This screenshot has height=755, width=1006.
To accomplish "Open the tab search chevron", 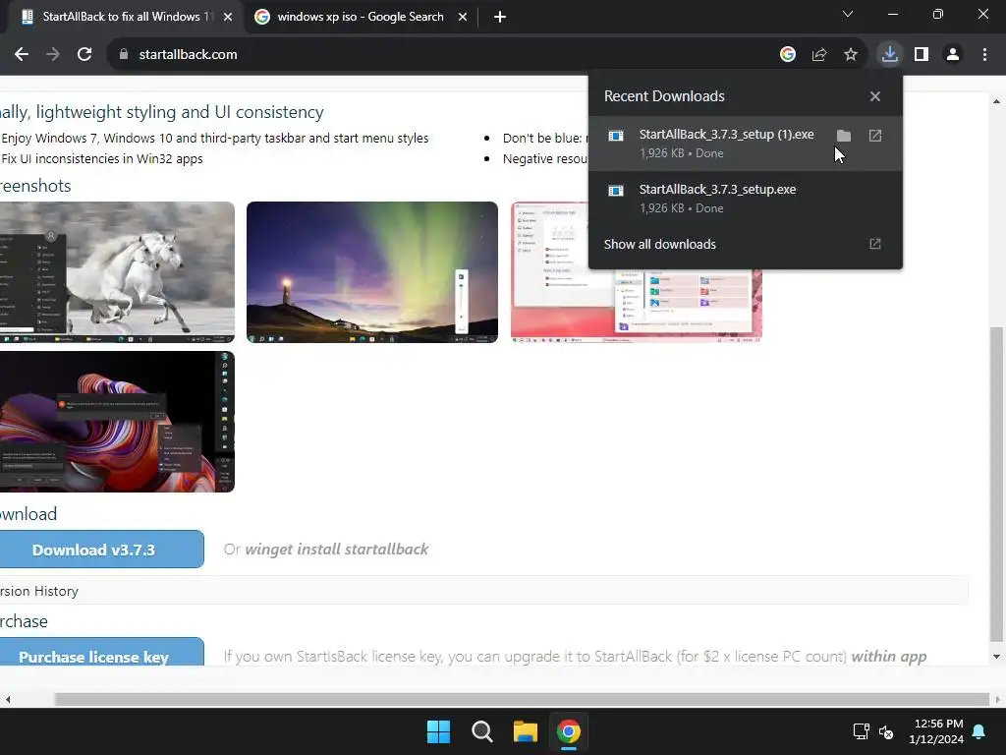I will click(848, 14).
